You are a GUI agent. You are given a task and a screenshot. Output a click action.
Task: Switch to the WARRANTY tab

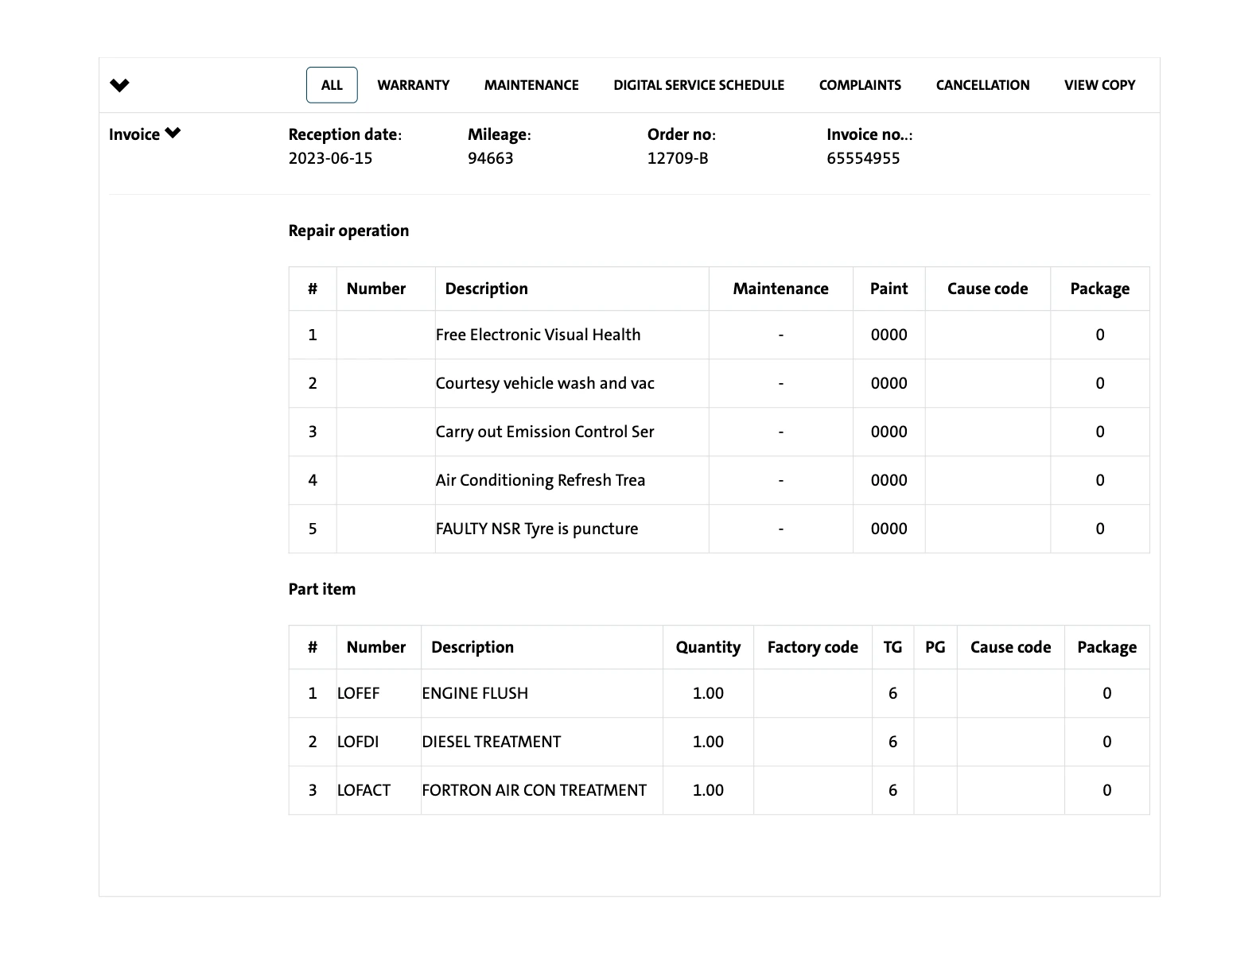413,85
